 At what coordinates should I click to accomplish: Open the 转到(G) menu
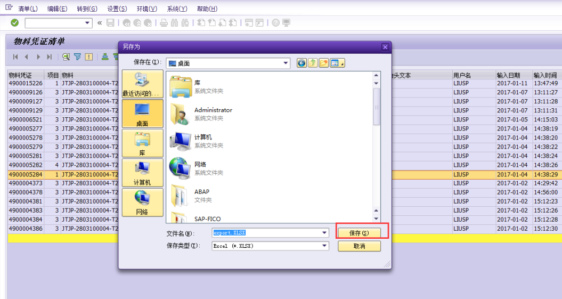click(87, 9)
